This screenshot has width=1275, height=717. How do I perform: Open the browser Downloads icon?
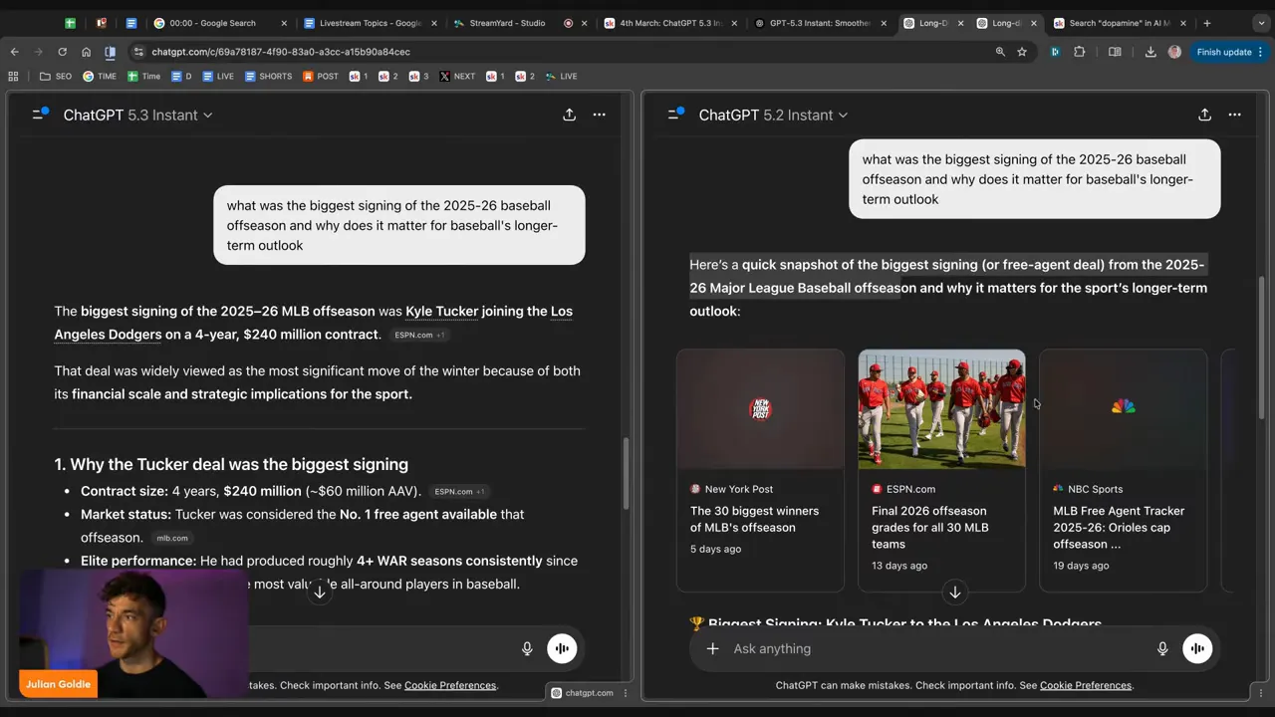[1150, 52]
